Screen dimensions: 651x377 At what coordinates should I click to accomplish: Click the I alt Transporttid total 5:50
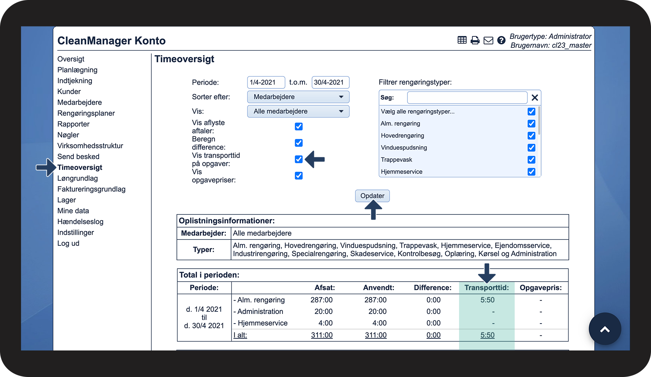pos(487,335)
